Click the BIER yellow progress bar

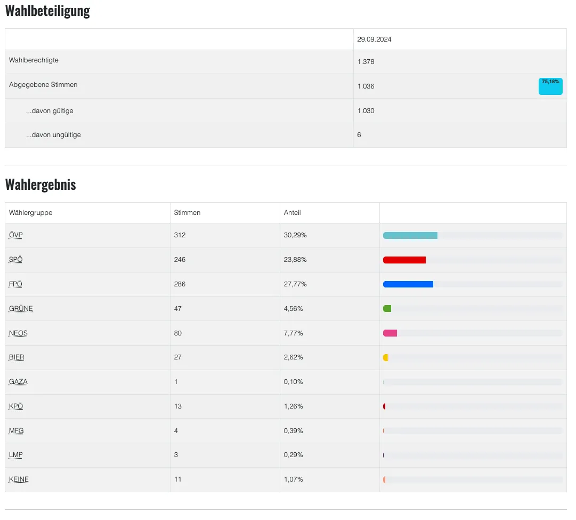click(385, 357)
